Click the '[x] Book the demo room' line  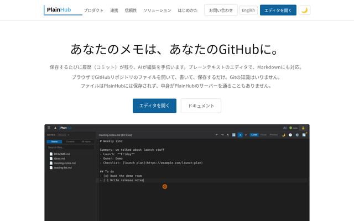pos(123,176)
